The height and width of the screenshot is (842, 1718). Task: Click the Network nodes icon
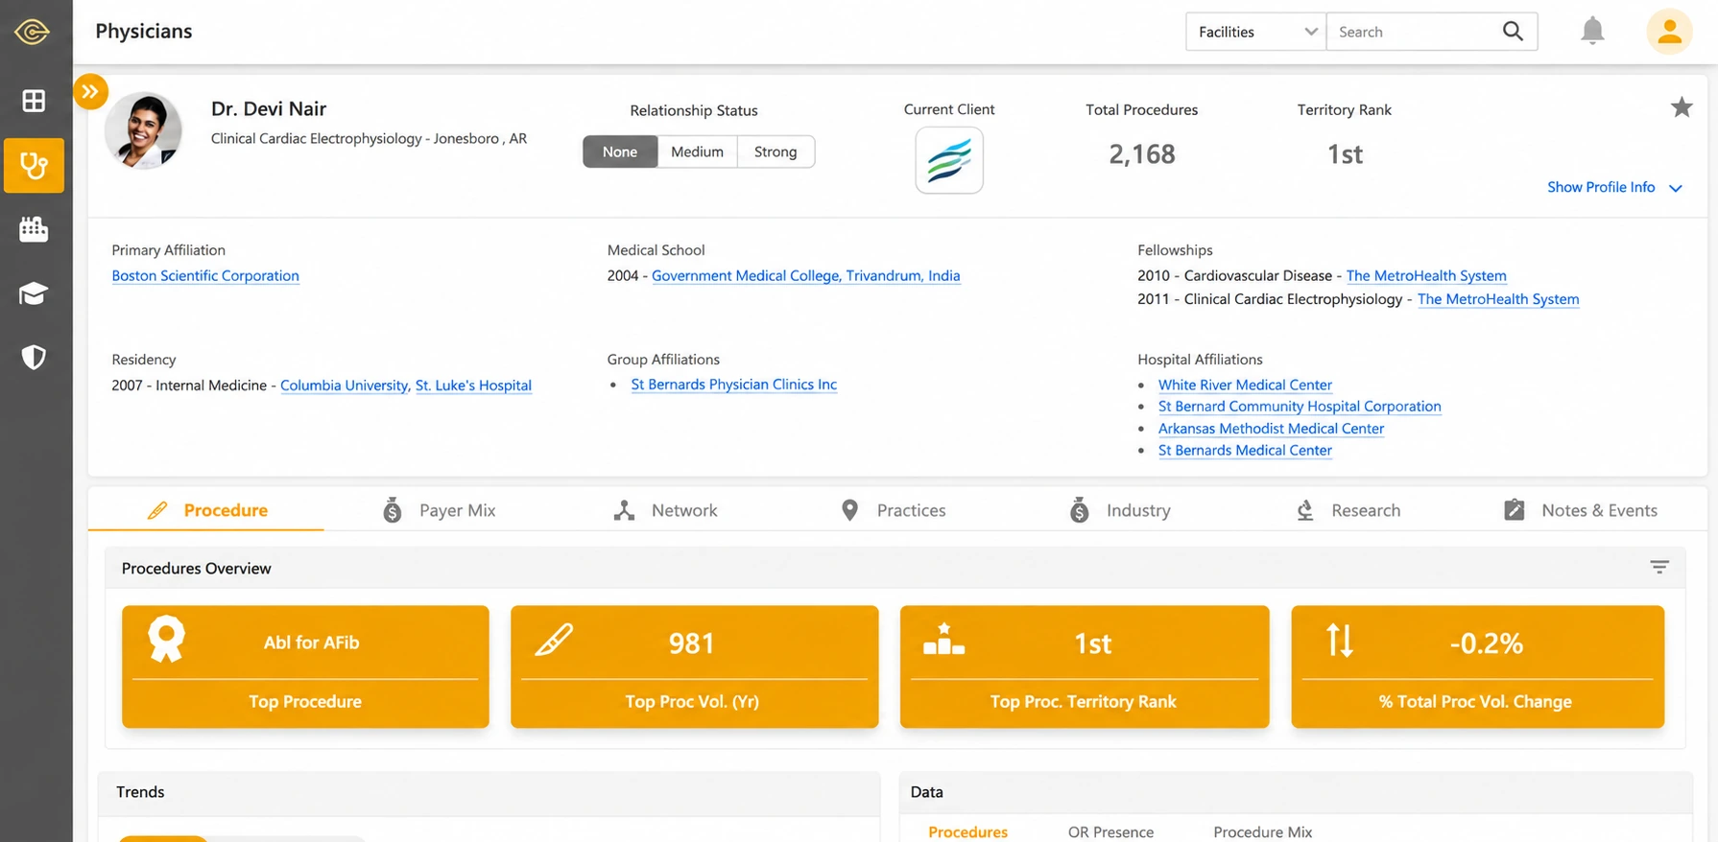coord(624,510)
